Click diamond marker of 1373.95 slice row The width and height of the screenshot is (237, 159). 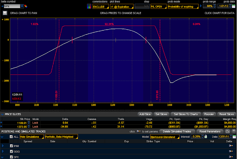tap(1, 126)
